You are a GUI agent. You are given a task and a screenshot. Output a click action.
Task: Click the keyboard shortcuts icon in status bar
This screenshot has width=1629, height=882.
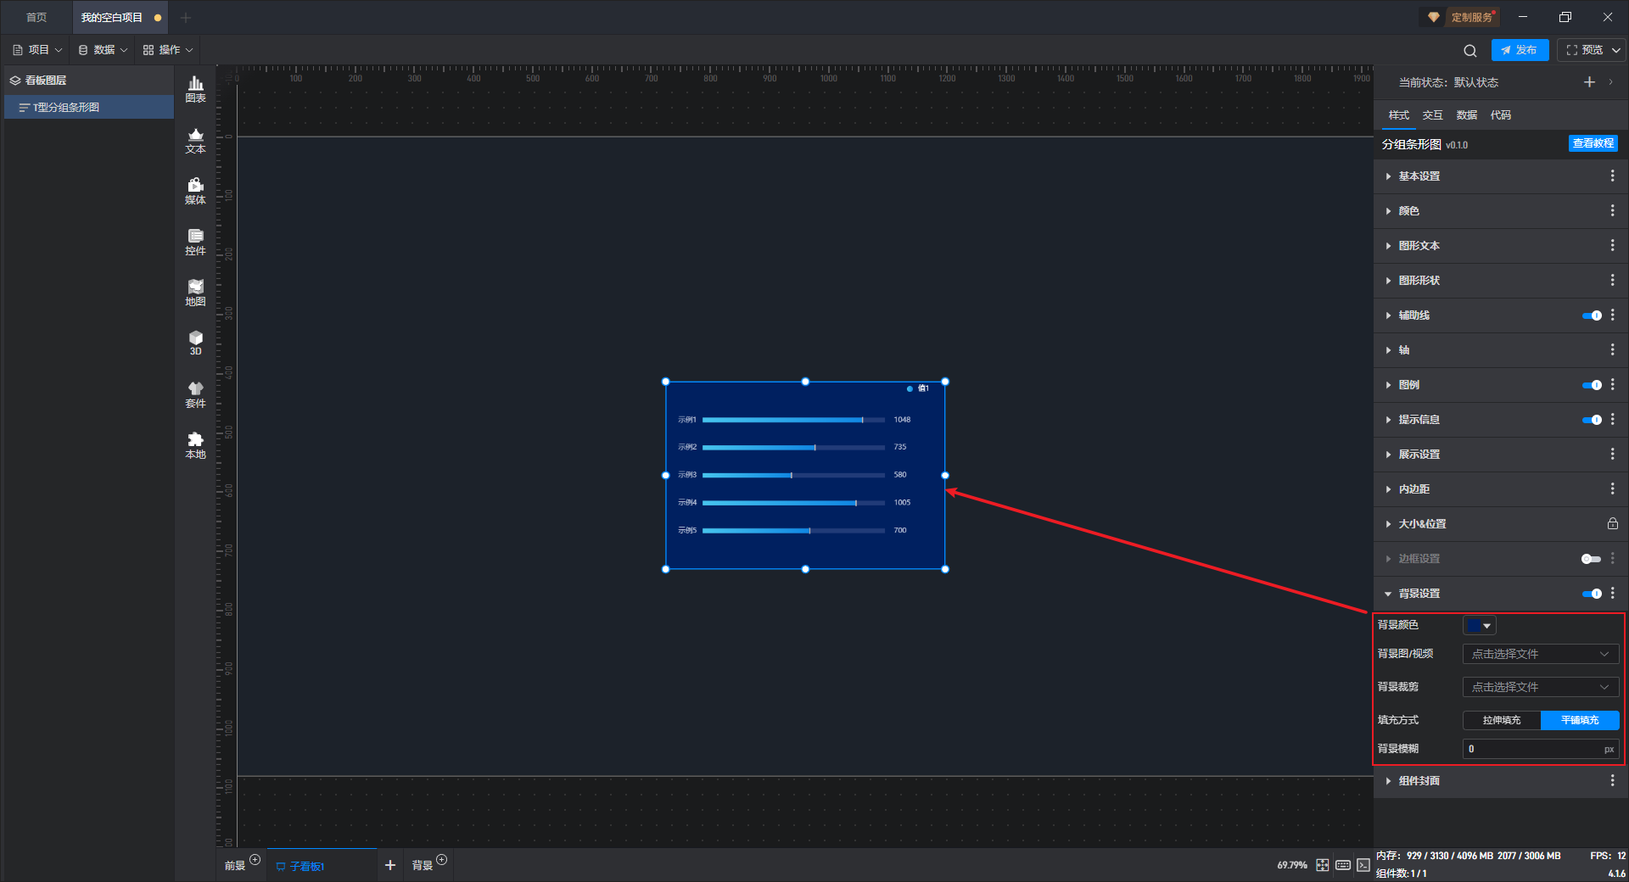tap(1343, 865)
